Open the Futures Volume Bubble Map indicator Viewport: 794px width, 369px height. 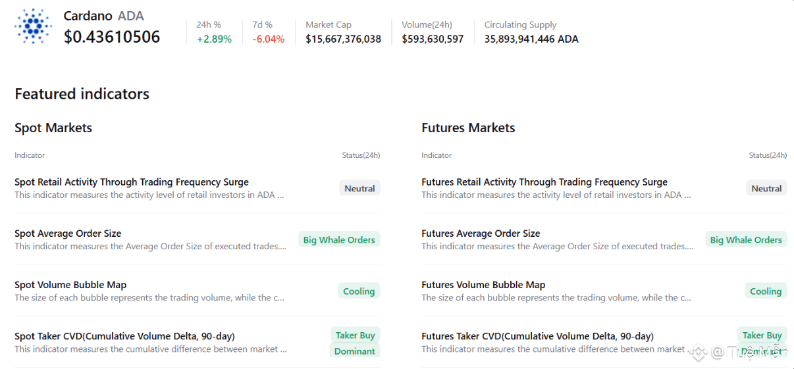pos(483,285)
